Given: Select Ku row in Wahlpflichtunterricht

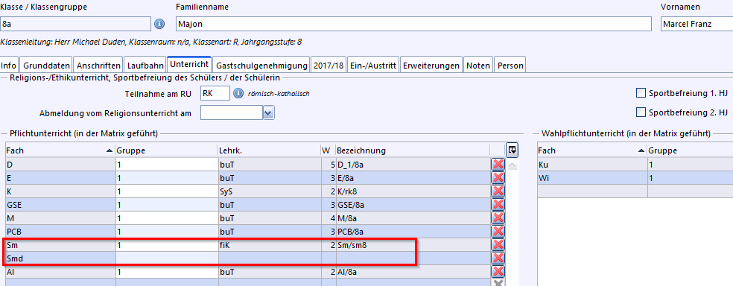Looking at the screenshot, I should 635,165.
